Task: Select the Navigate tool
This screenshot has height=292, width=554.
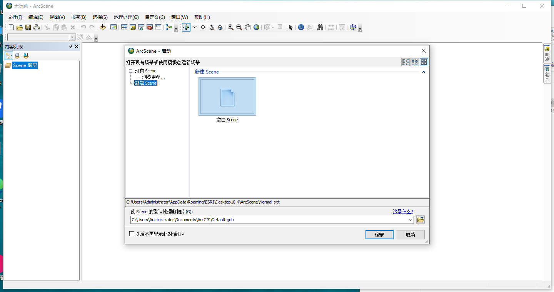Action: 186,27
